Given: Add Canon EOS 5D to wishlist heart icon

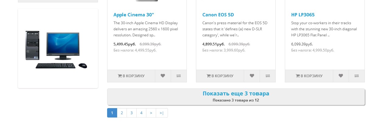Looking at the screenshot, I should click(252, 76).
